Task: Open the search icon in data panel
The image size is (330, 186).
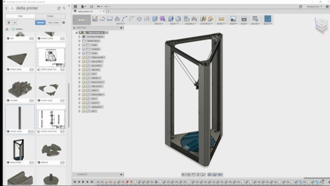Action: (65, 8)
